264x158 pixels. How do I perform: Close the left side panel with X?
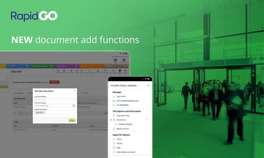coord(7,78)
